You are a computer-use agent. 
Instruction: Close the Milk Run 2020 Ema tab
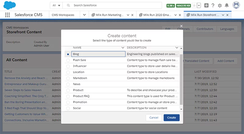pyautogui.click(x=180, y=15)
